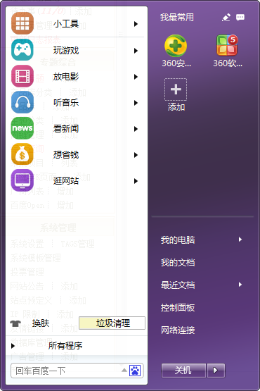The image size is (260, 391).
Task: Select the 逛网站 menu label
Action: click(66, 181)
